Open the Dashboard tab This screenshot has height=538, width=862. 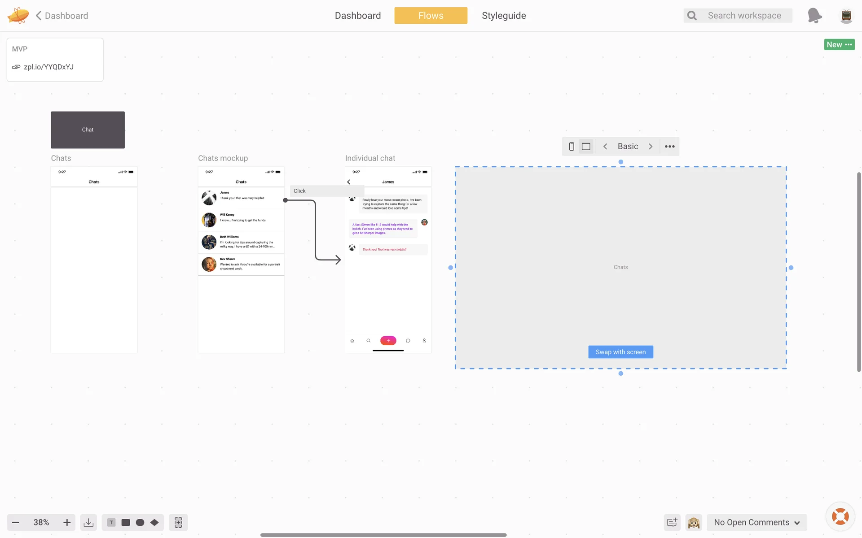click(358, 16)
